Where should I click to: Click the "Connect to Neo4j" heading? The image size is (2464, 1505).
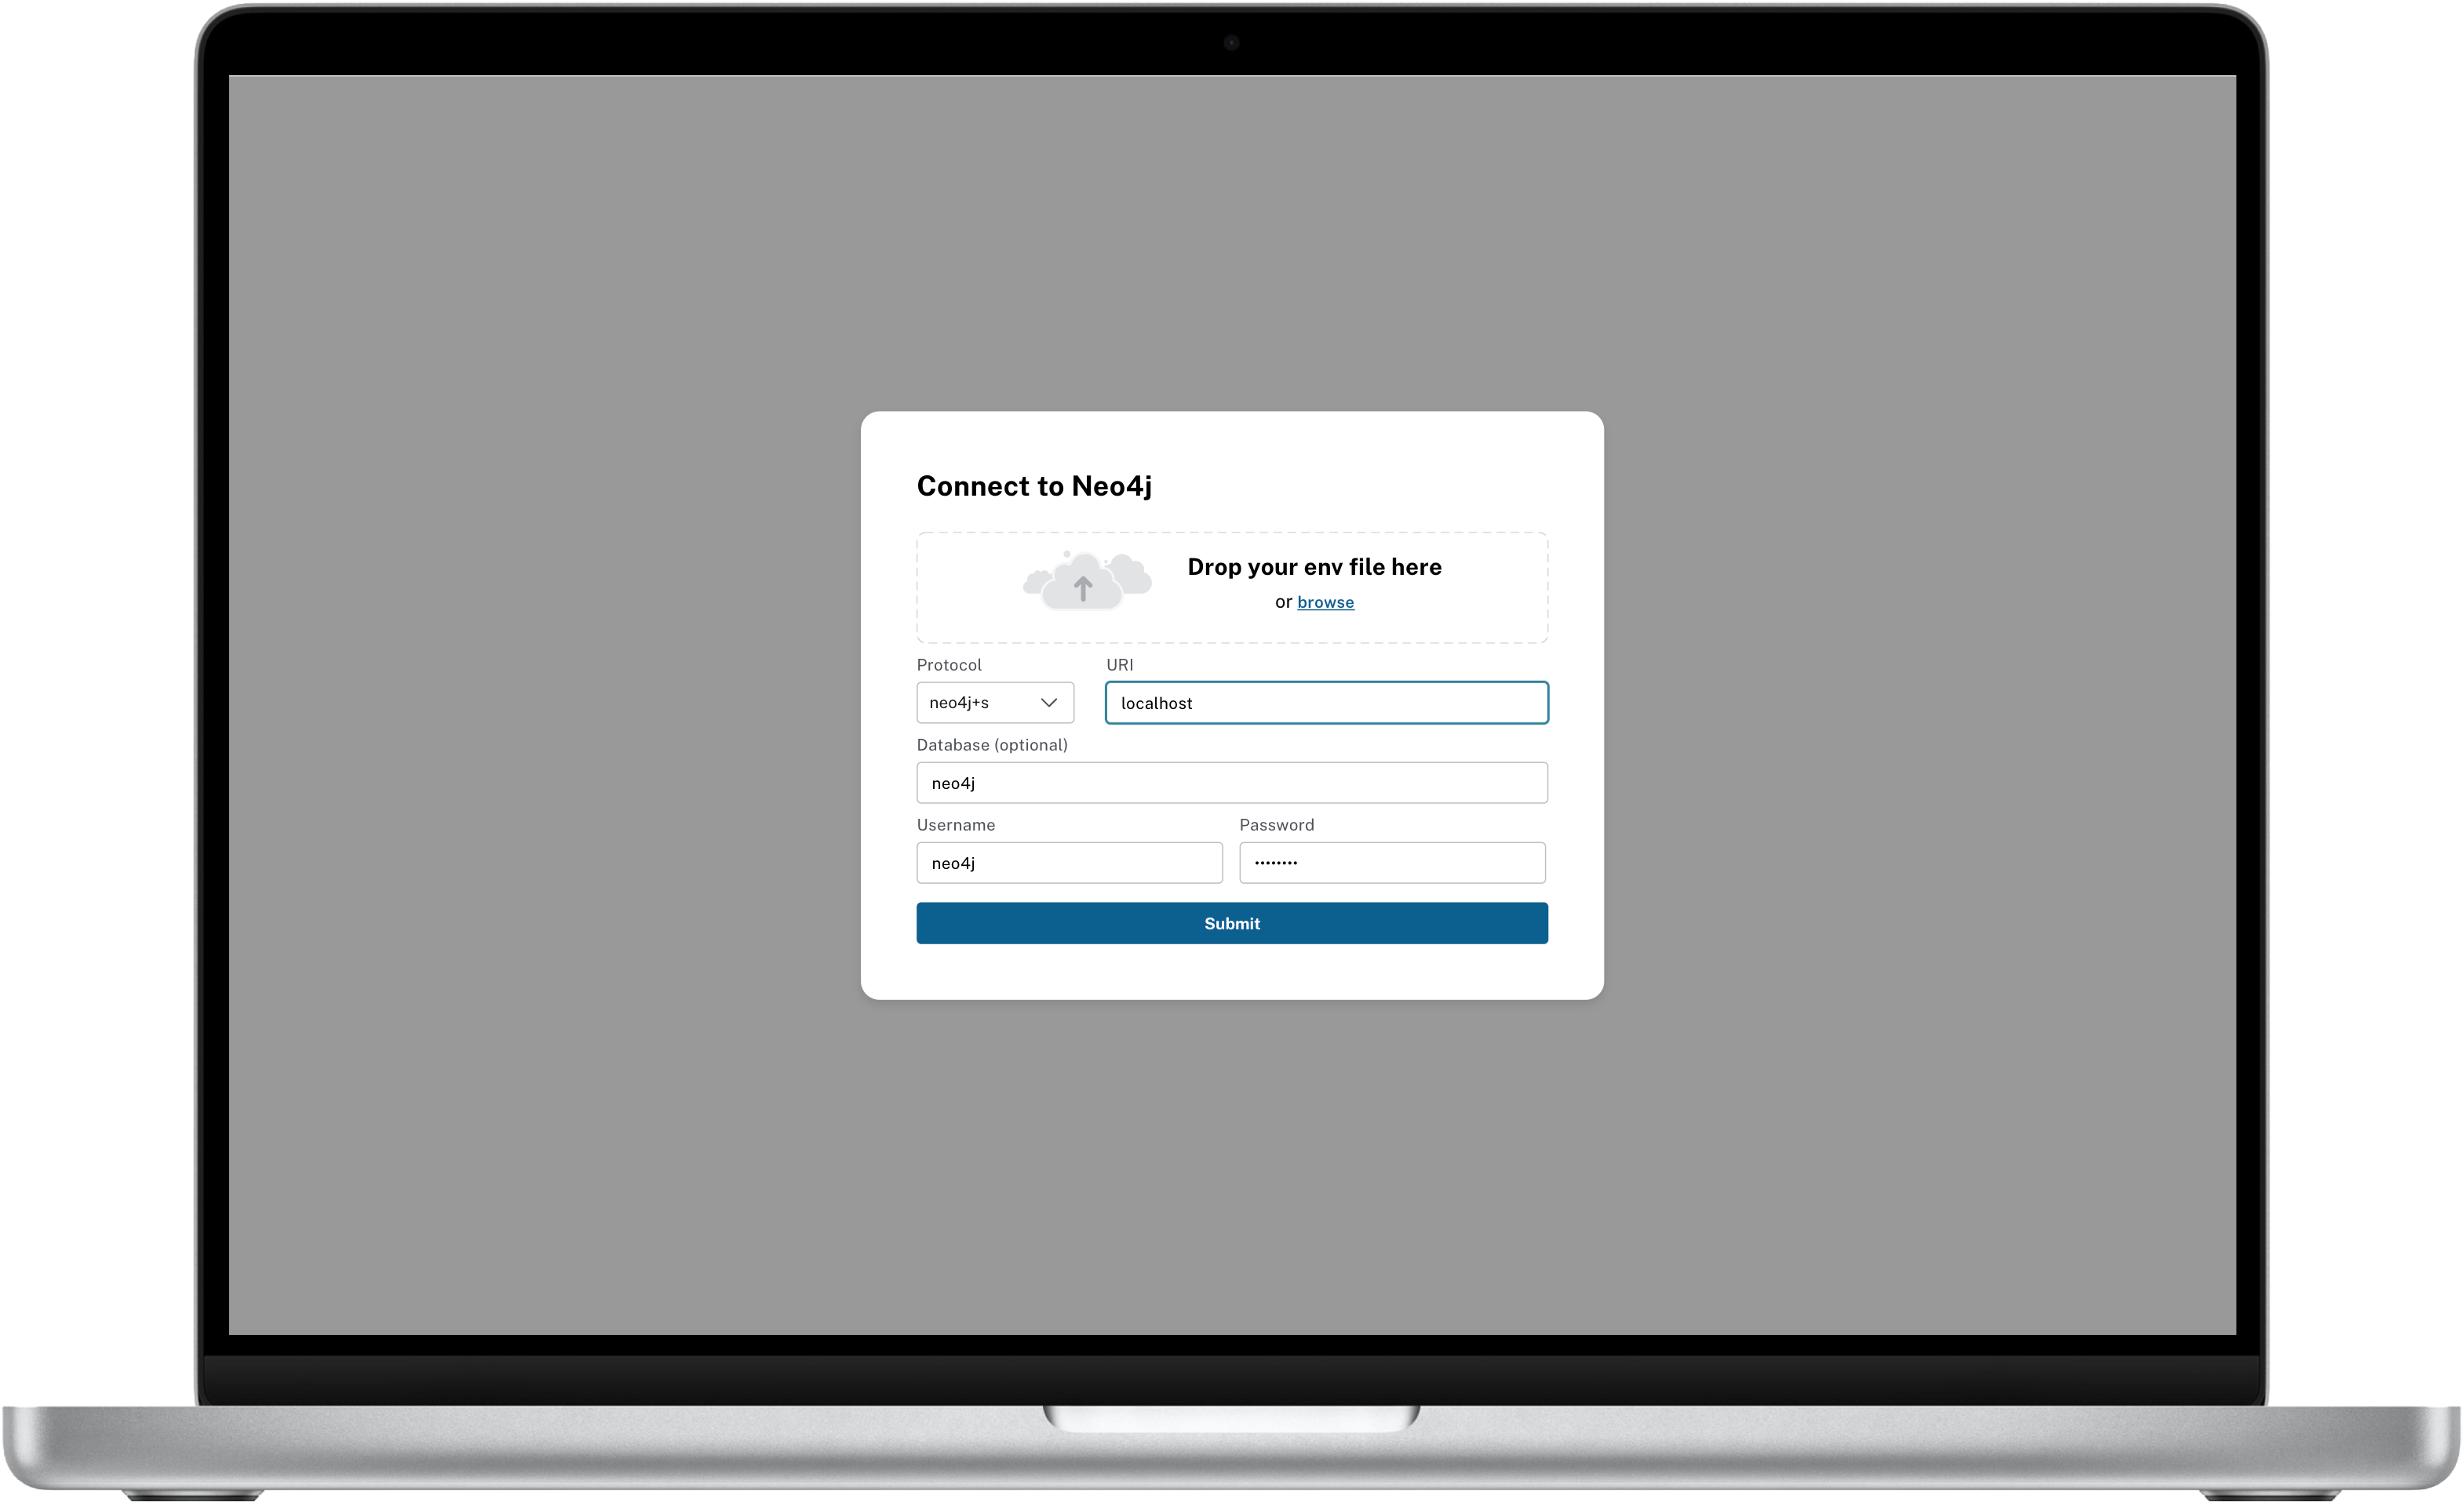[x=1034, y=485]
